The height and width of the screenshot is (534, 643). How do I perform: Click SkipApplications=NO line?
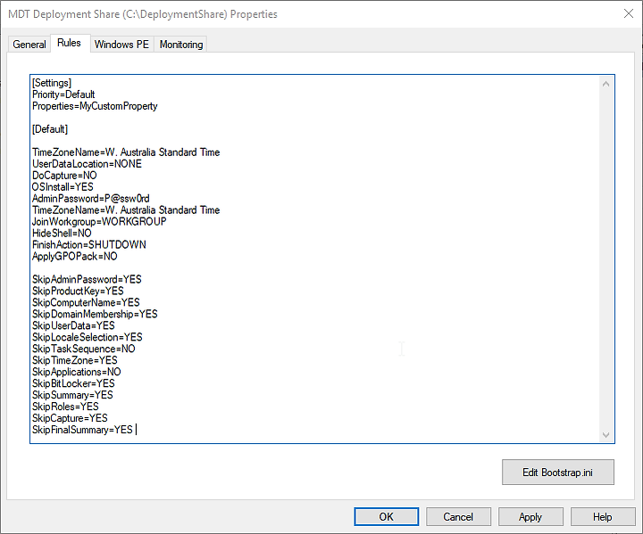click(x=77, y=373)
